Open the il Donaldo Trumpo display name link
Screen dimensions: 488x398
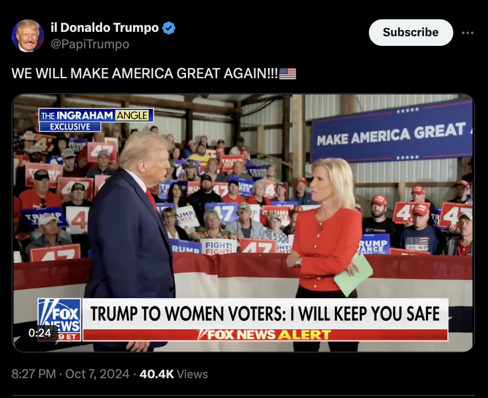(x=105, y=28)
